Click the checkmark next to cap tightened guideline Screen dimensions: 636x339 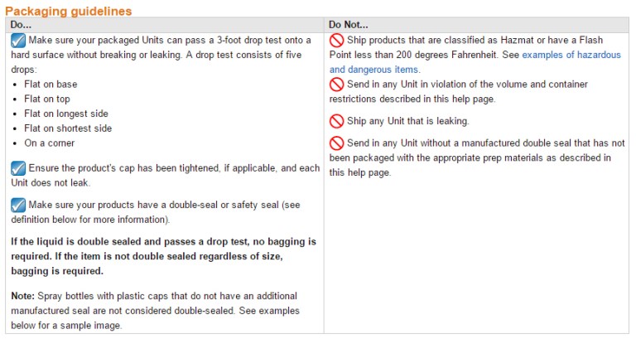[x=18, y=168]
